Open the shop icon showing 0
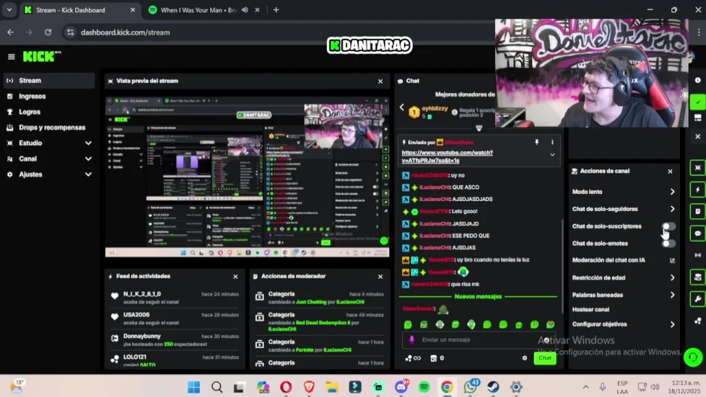706x397 pixels. pyautogui.click(x=437, y=358)
